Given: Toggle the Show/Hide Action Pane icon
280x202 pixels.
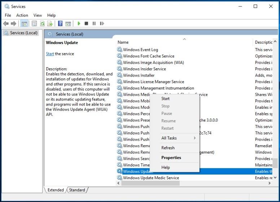Looking at the screenshot, I should point(68,23).
